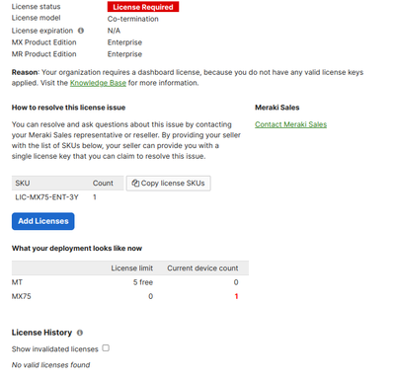Click the Meraki Sales heading

(277, 108)
